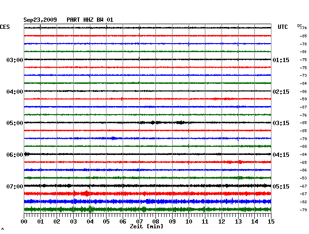Click the CES time zone label
The height and width of the screenshot is (234, 309).
5,27
